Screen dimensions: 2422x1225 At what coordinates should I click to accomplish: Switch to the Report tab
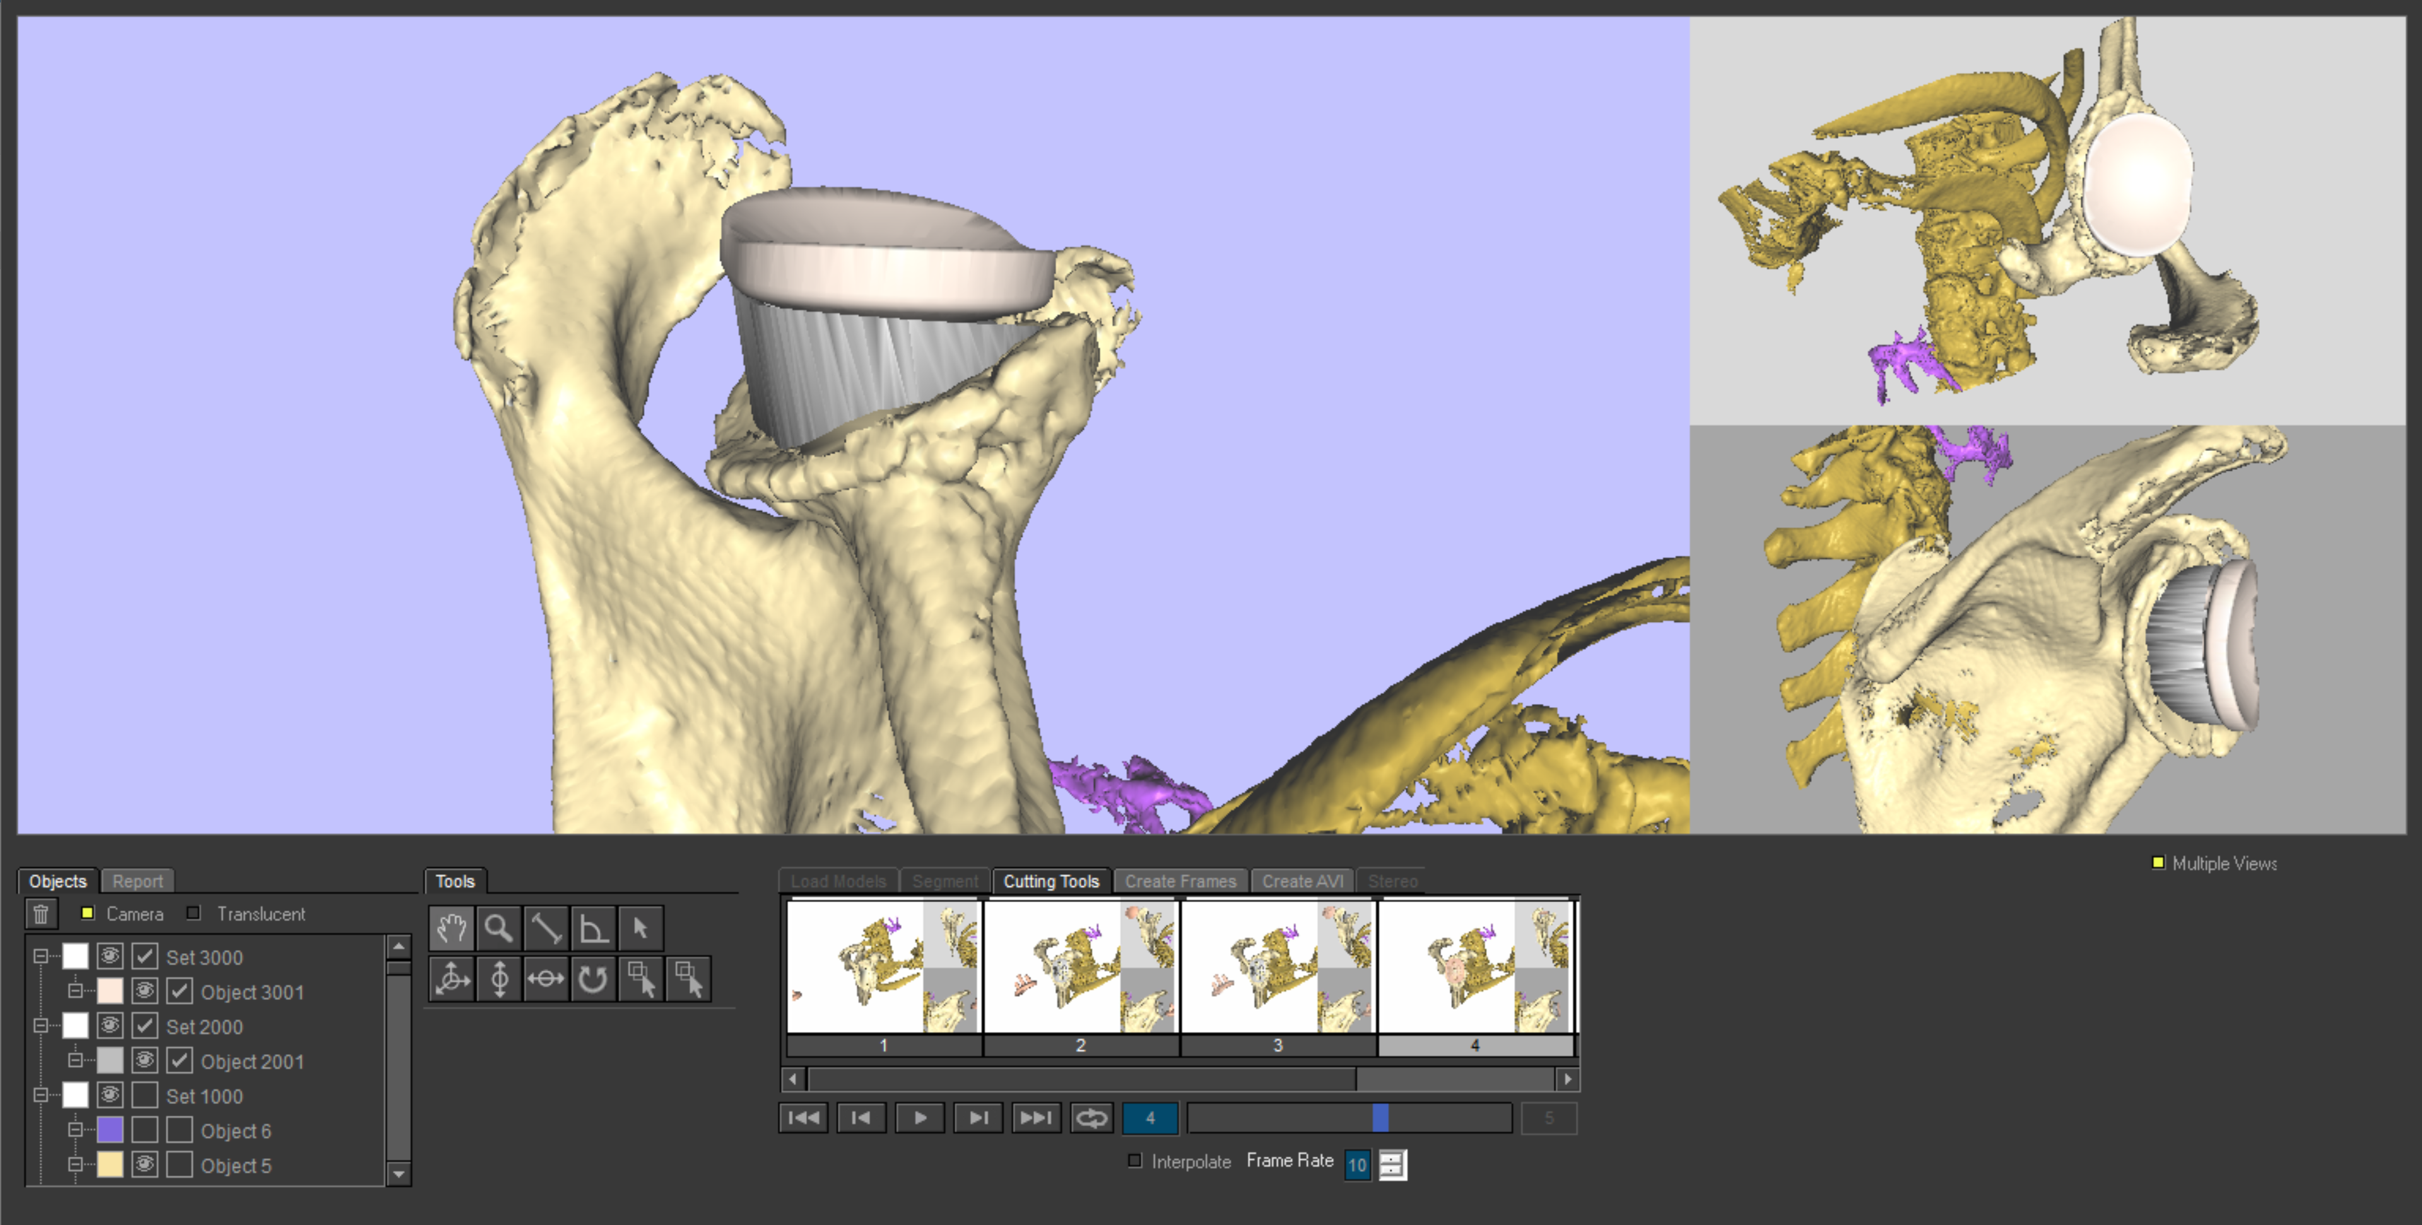(x=138, y=881)
